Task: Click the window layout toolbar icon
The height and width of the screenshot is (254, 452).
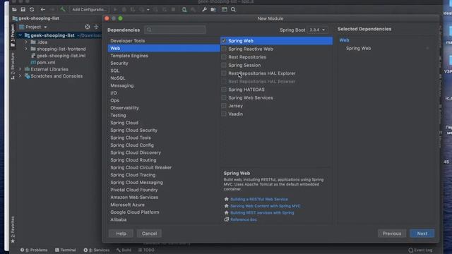Action: 225,9
